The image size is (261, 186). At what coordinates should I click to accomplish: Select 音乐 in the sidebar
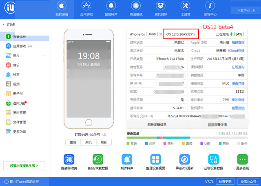pyautogui.click(x=24, y=65)
